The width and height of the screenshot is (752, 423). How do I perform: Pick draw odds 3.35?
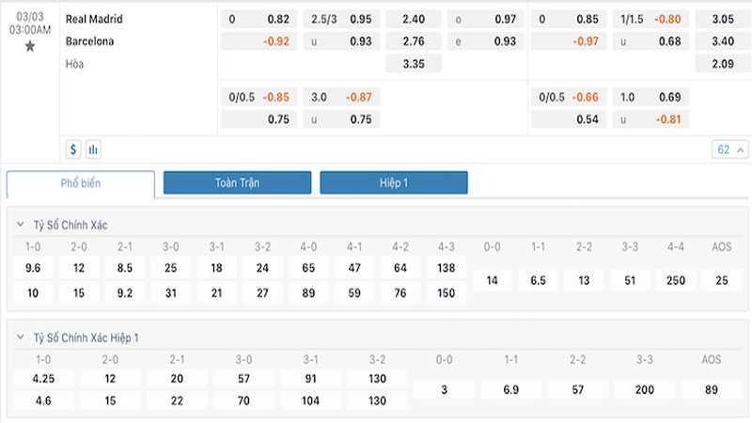coord(414,64)
